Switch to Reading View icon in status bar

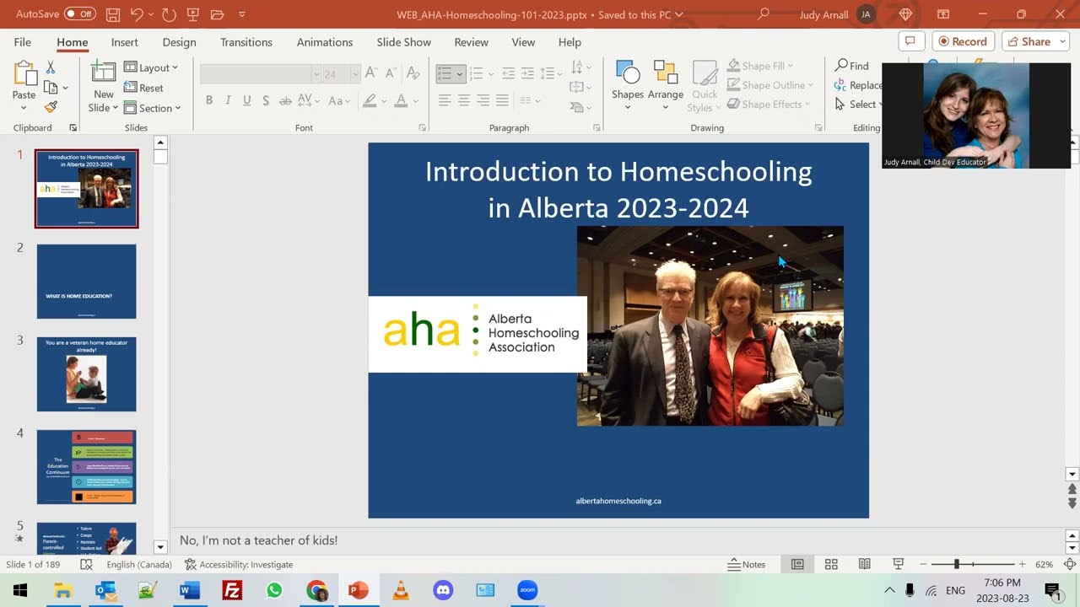(865, 564)
